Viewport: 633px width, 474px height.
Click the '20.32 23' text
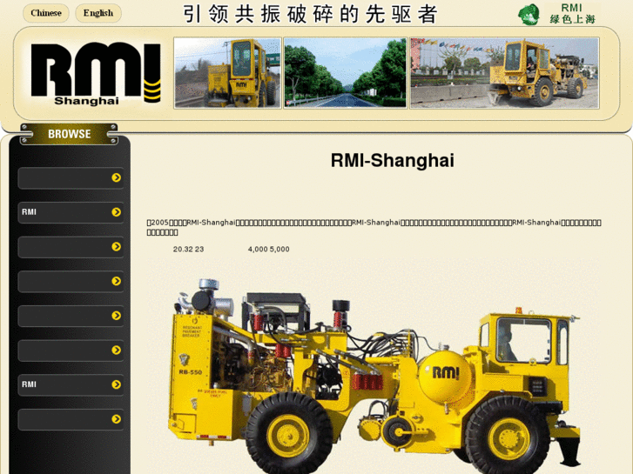click(188, 250)
